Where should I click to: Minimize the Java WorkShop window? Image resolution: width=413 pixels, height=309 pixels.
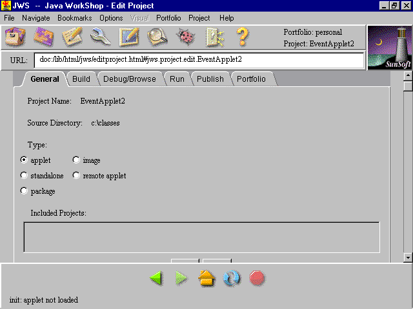[384, 6]
